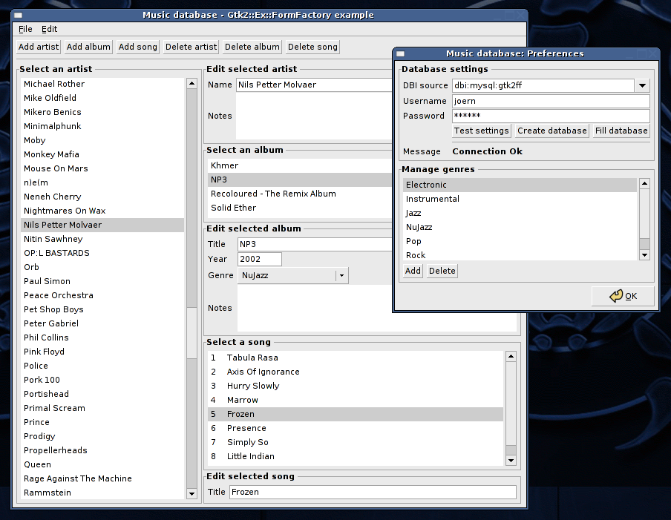671x520 pixels.
Task: Open the DBI source dropdown arrow
Action: (642, 85)
